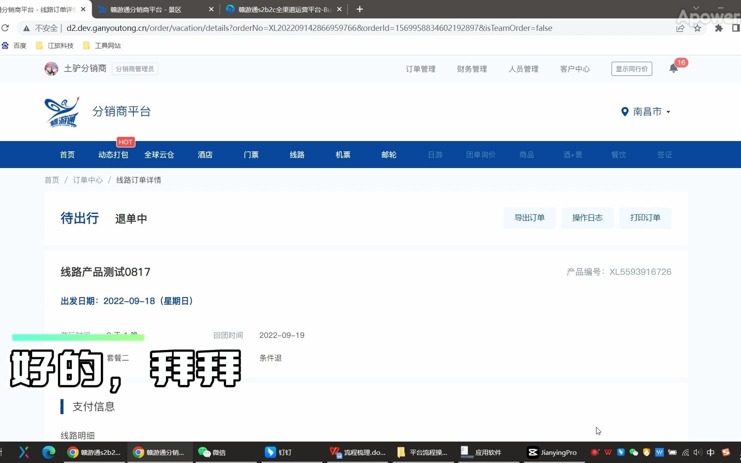
Task: Open the share page icon in address bar
Action: tap(680, 28)
